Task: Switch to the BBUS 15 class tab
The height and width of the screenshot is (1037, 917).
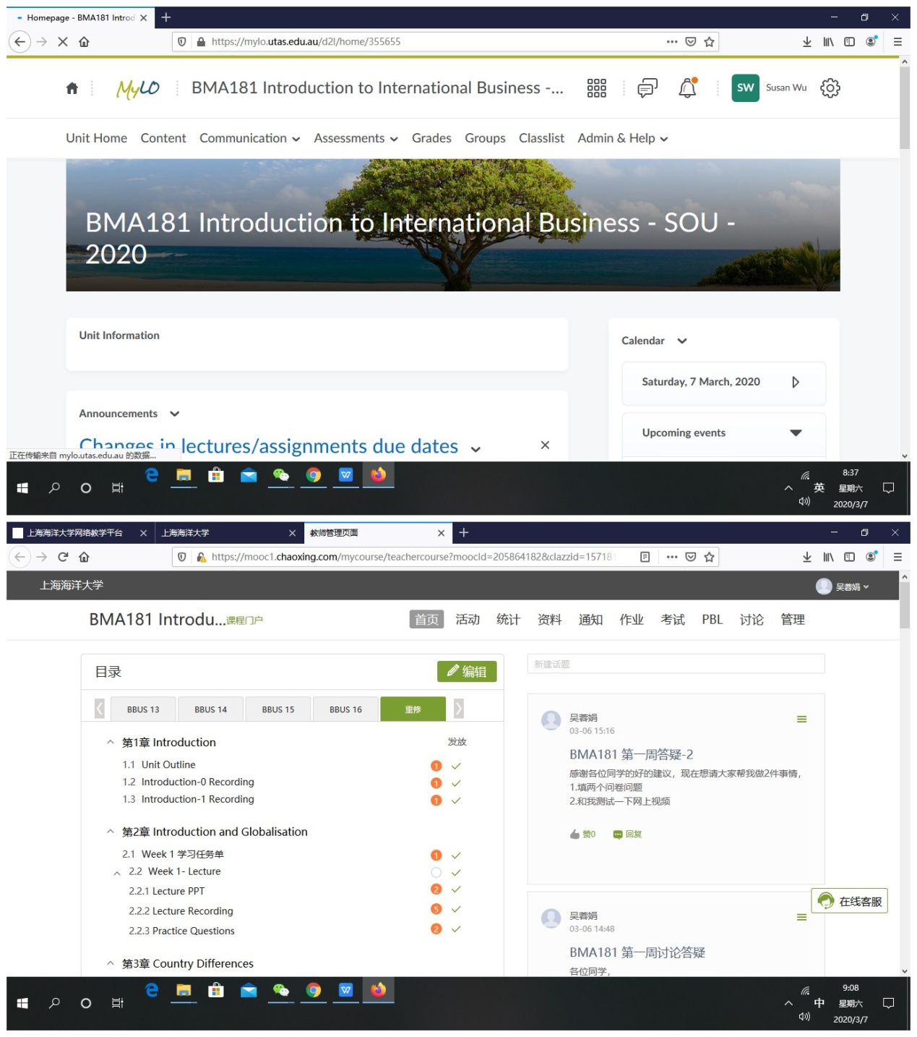Action: 278,709
